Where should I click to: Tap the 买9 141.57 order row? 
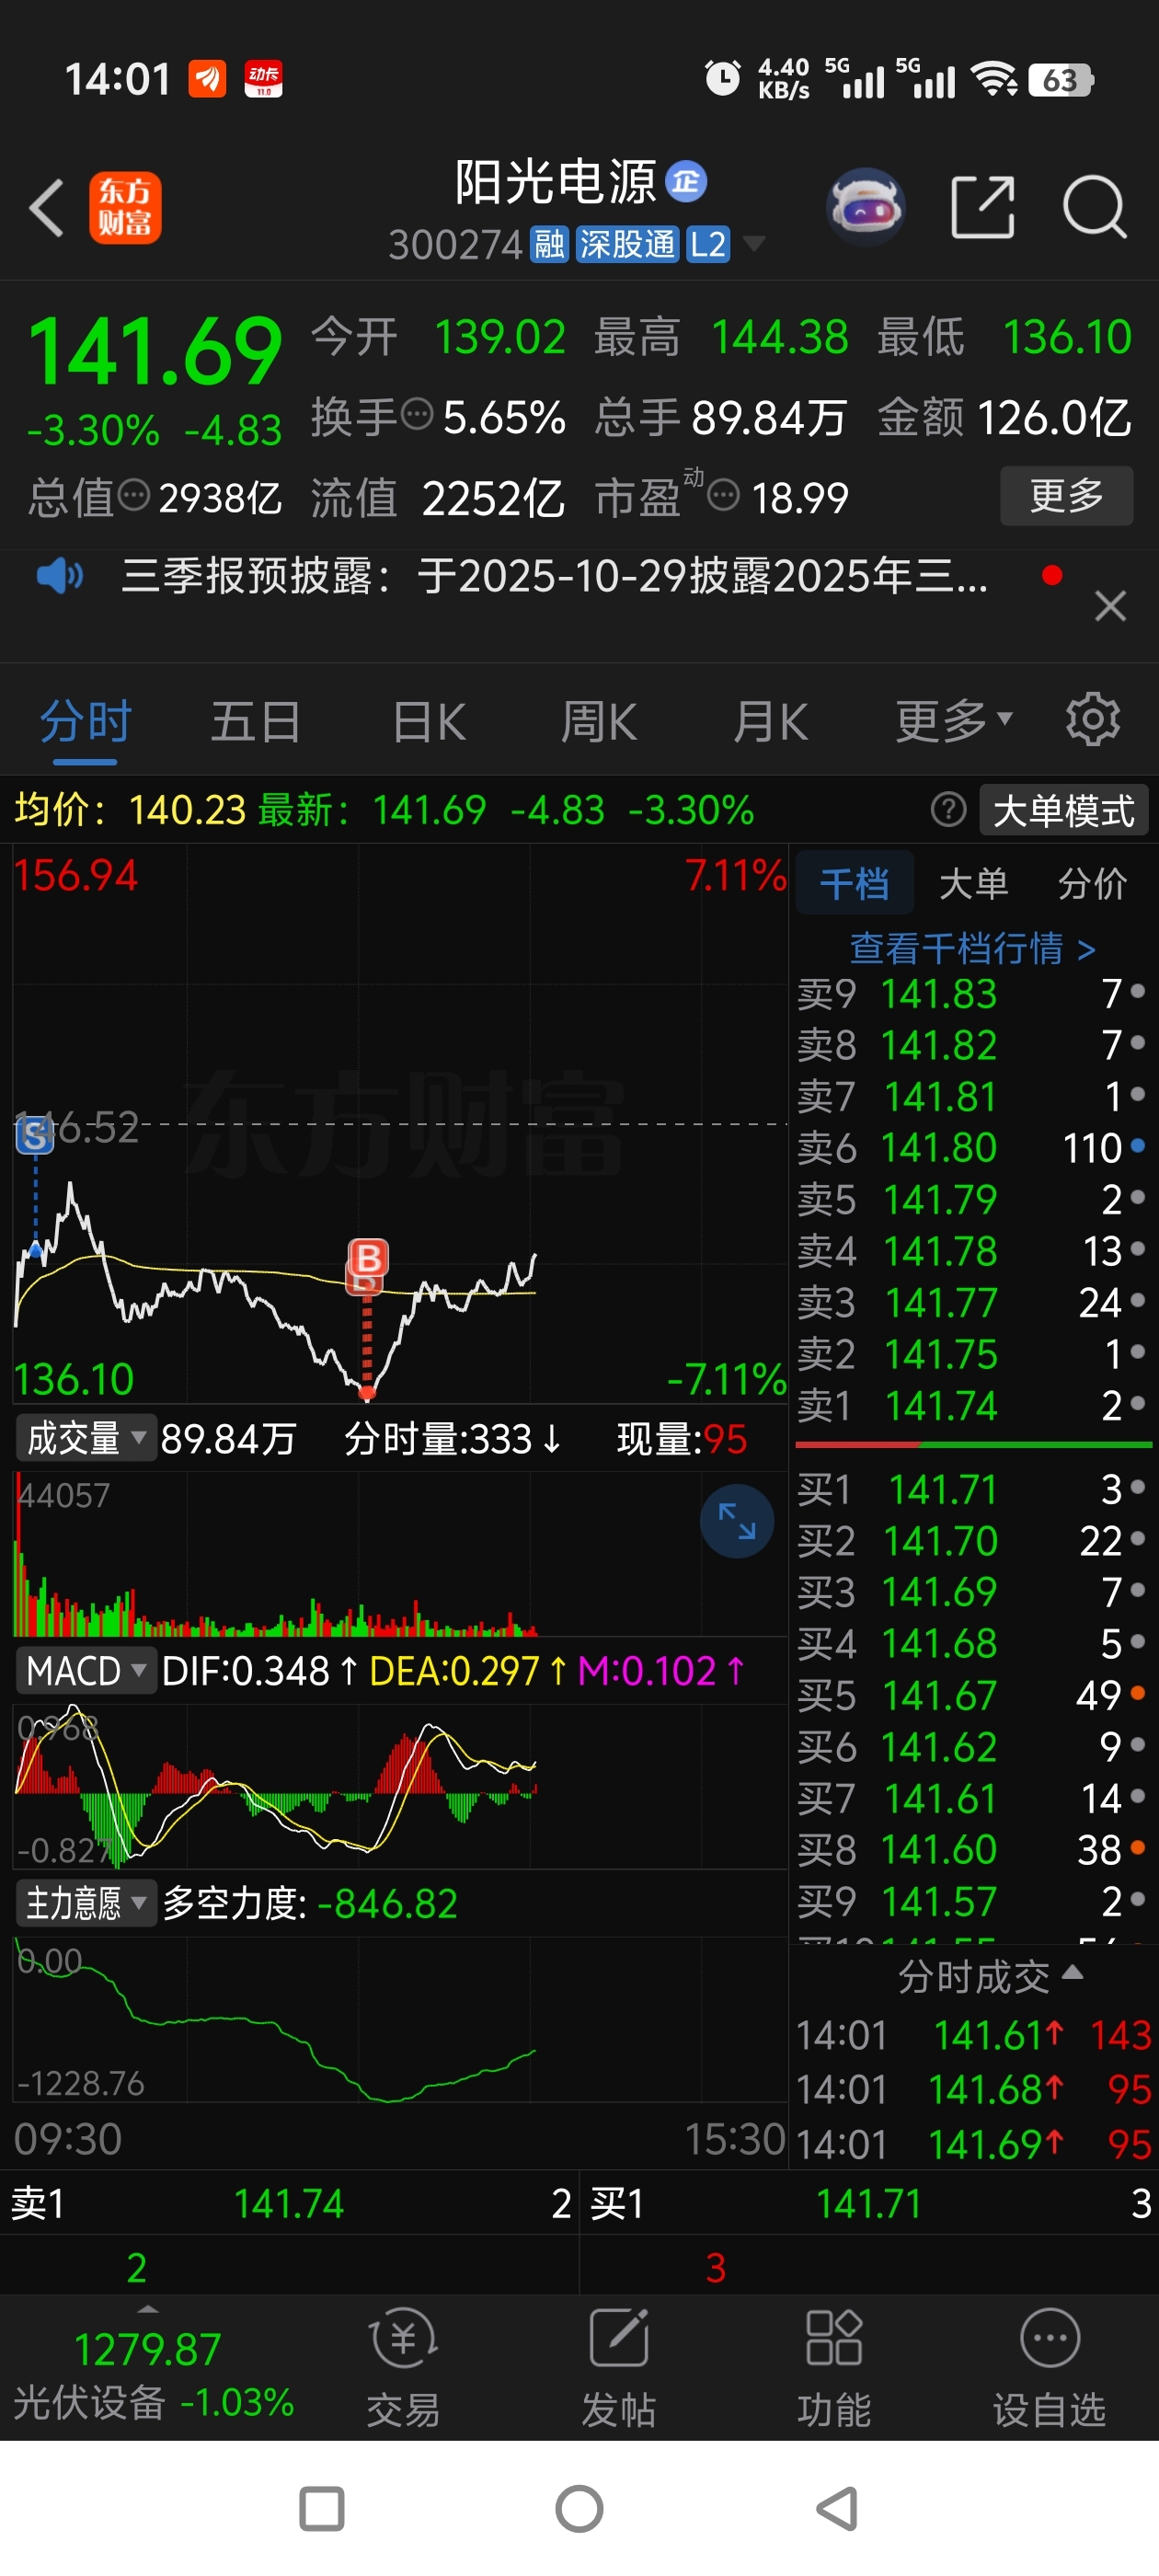pos(972,1901)
